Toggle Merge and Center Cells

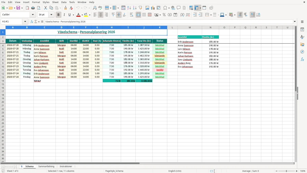[x=138, y=15]
